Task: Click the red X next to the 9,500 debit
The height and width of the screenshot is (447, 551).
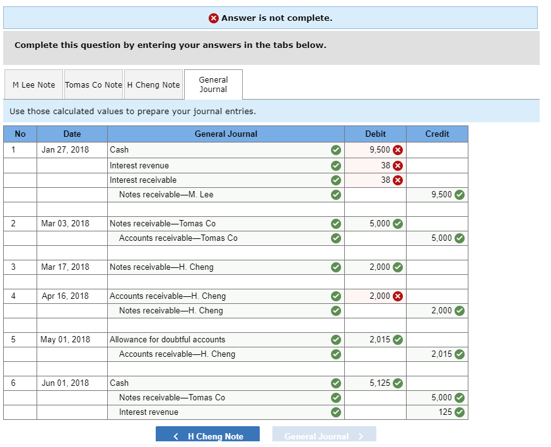Action: click(398, 150)
